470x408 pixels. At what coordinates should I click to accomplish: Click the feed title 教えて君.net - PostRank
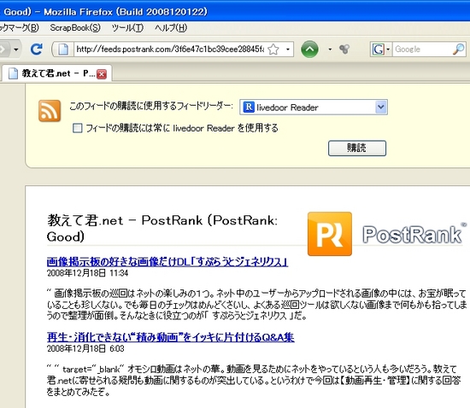click(x=162, y=229)
